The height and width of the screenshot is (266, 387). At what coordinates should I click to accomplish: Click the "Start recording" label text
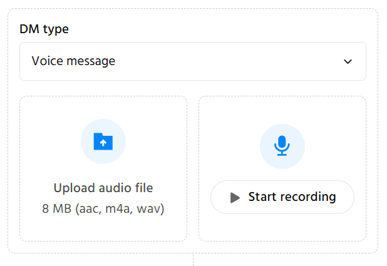[x=292, y=197]
